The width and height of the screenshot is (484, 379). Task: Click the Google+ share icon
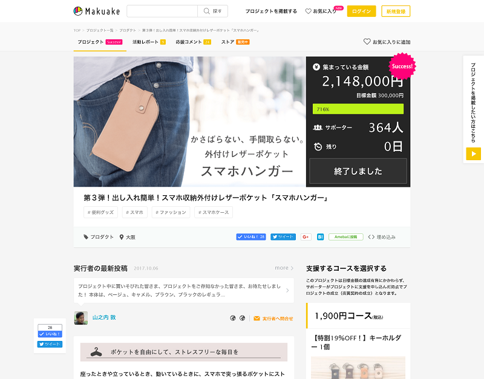tap(306, 237)
